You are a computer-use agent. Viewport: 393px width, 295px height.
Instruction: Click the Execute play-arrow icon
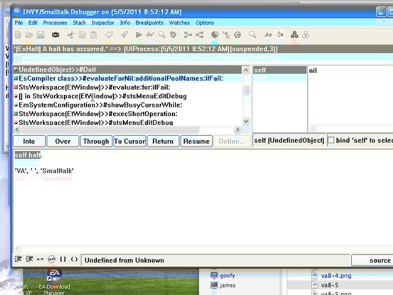[x=139, y=34]
